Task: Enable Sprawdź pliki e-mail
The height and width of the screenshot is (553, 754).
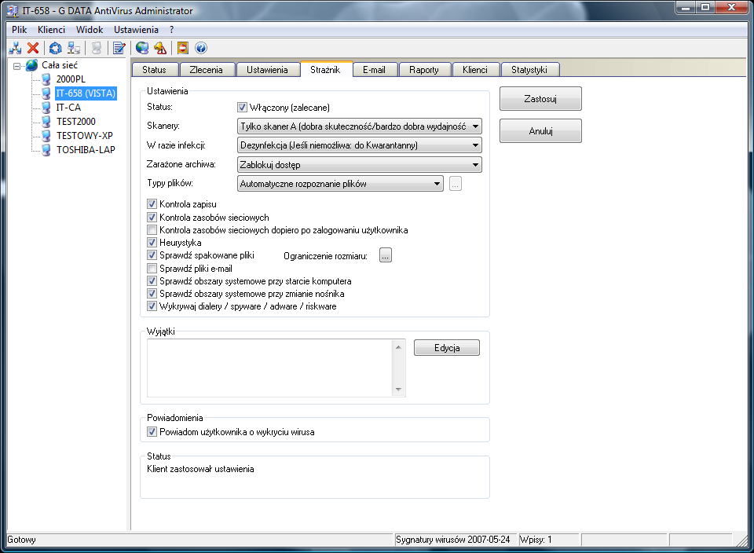Action: coord(152,269)
